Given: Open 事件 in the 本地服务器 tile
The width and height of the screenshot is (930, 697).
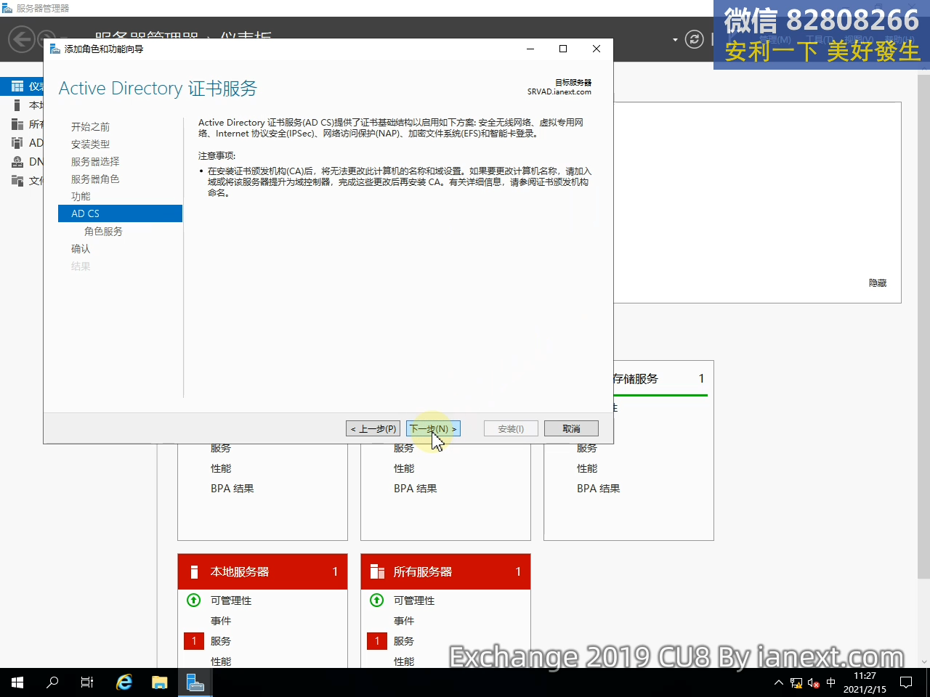Looking at the screenshot, I should click(221, 621).
